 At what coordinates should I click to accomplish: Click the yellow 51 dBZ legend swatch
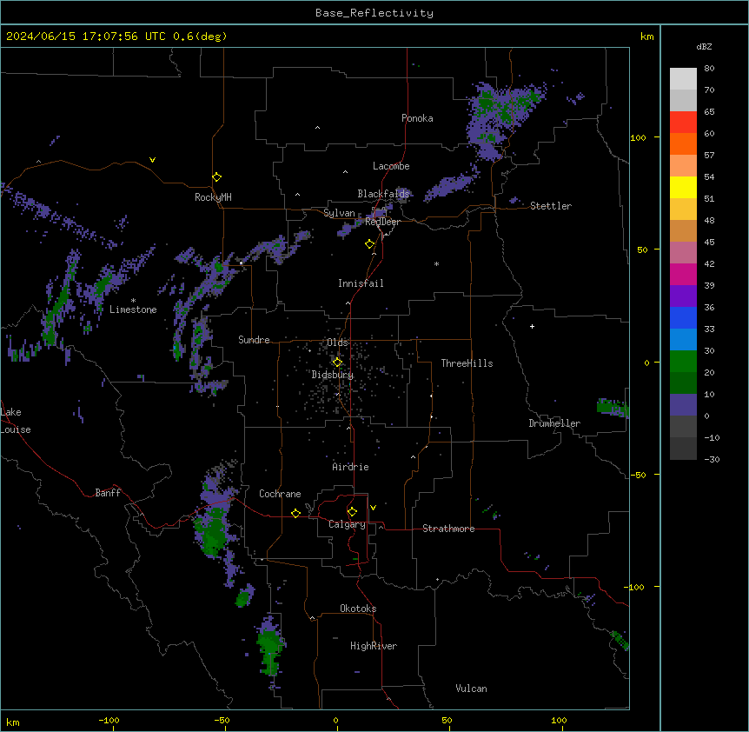683,187
